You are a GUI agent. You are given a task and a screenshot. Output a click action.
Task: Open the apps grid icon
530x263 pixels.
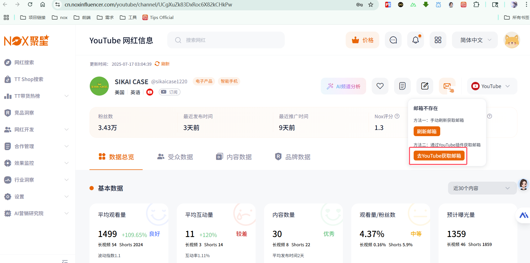pos(438,40)
